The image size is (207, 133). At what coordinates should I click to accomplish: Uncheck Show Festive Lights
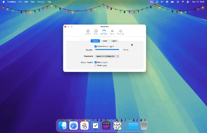pyautogui.click(x=96, y=46)
